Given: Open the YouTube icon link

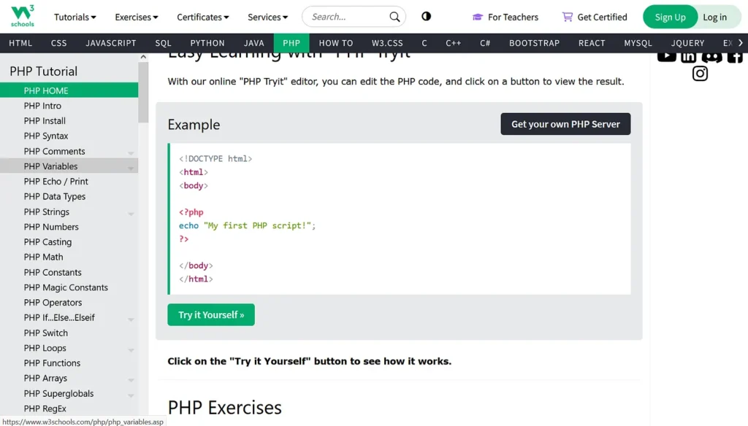Looking at the screenshot, I should click(x=666, y=57).
